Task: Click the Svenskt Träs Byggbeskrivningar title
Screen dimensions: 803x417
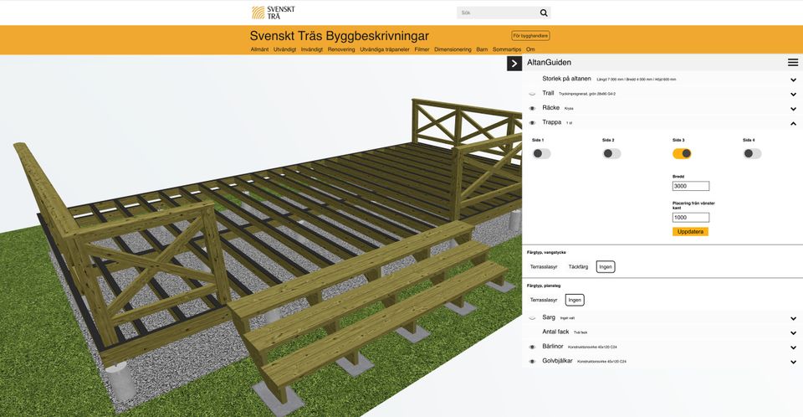Action: pyautogui.click(x=339, y=36)
